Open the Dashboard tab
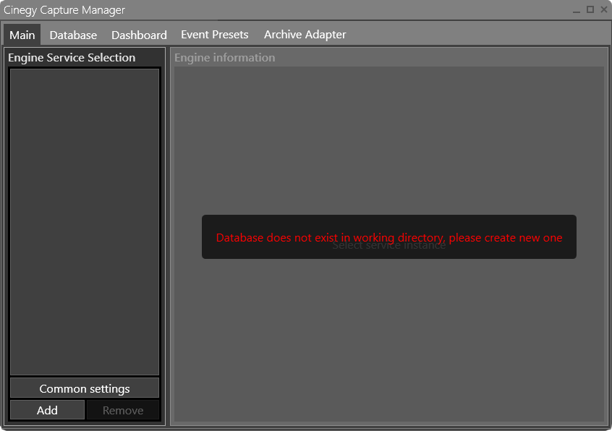Image resolution: width=612 pixels, height=431 pixels. point(140,35)
